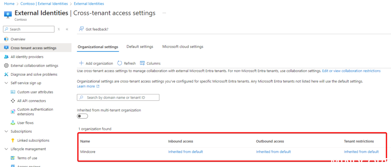Click the Linked subscriptions key icon
This screenshot has height=167, width=391.
pyautogui.click(x=13, y=141)
